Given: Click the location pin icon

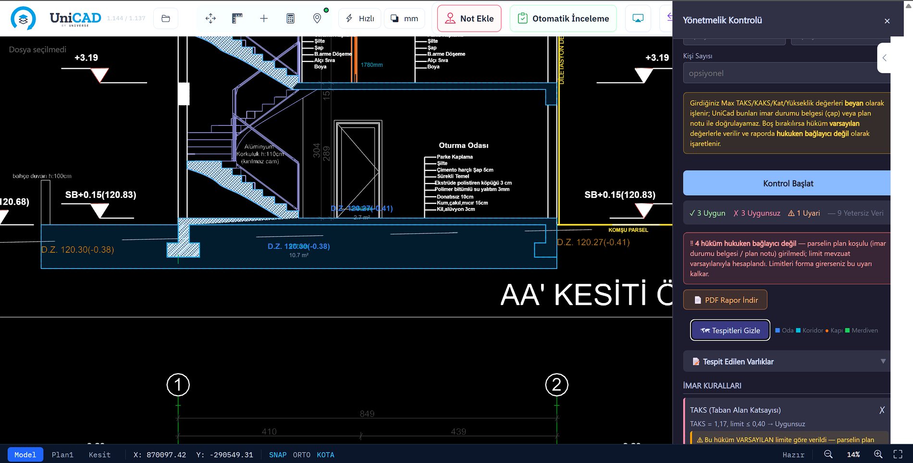Looking at the screenshot, I should click(317, 18).
